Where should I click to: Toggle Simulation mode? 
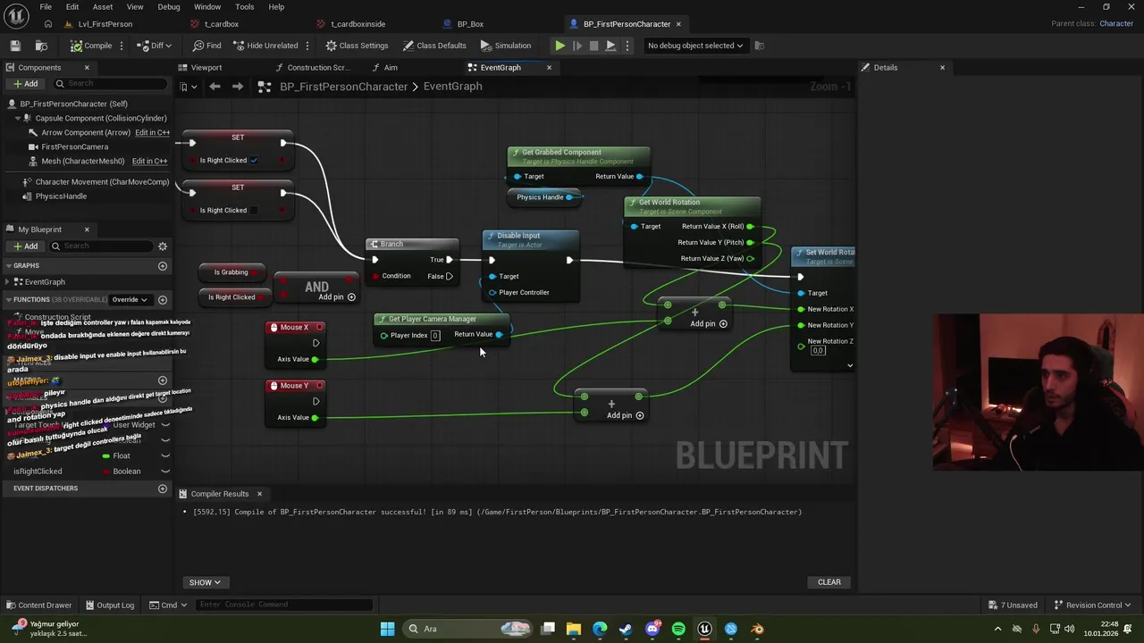[505, 46]
